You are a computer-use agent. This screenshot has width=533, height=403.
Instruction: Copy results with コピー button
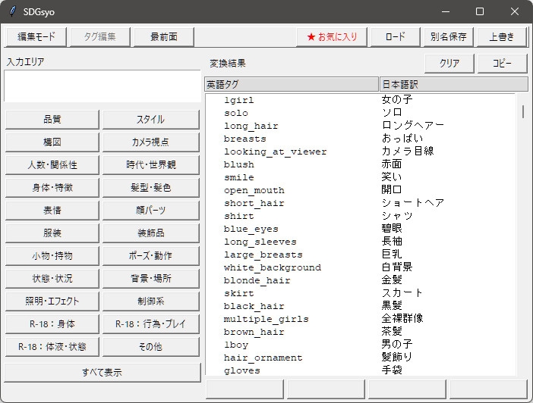coord(502,63)
